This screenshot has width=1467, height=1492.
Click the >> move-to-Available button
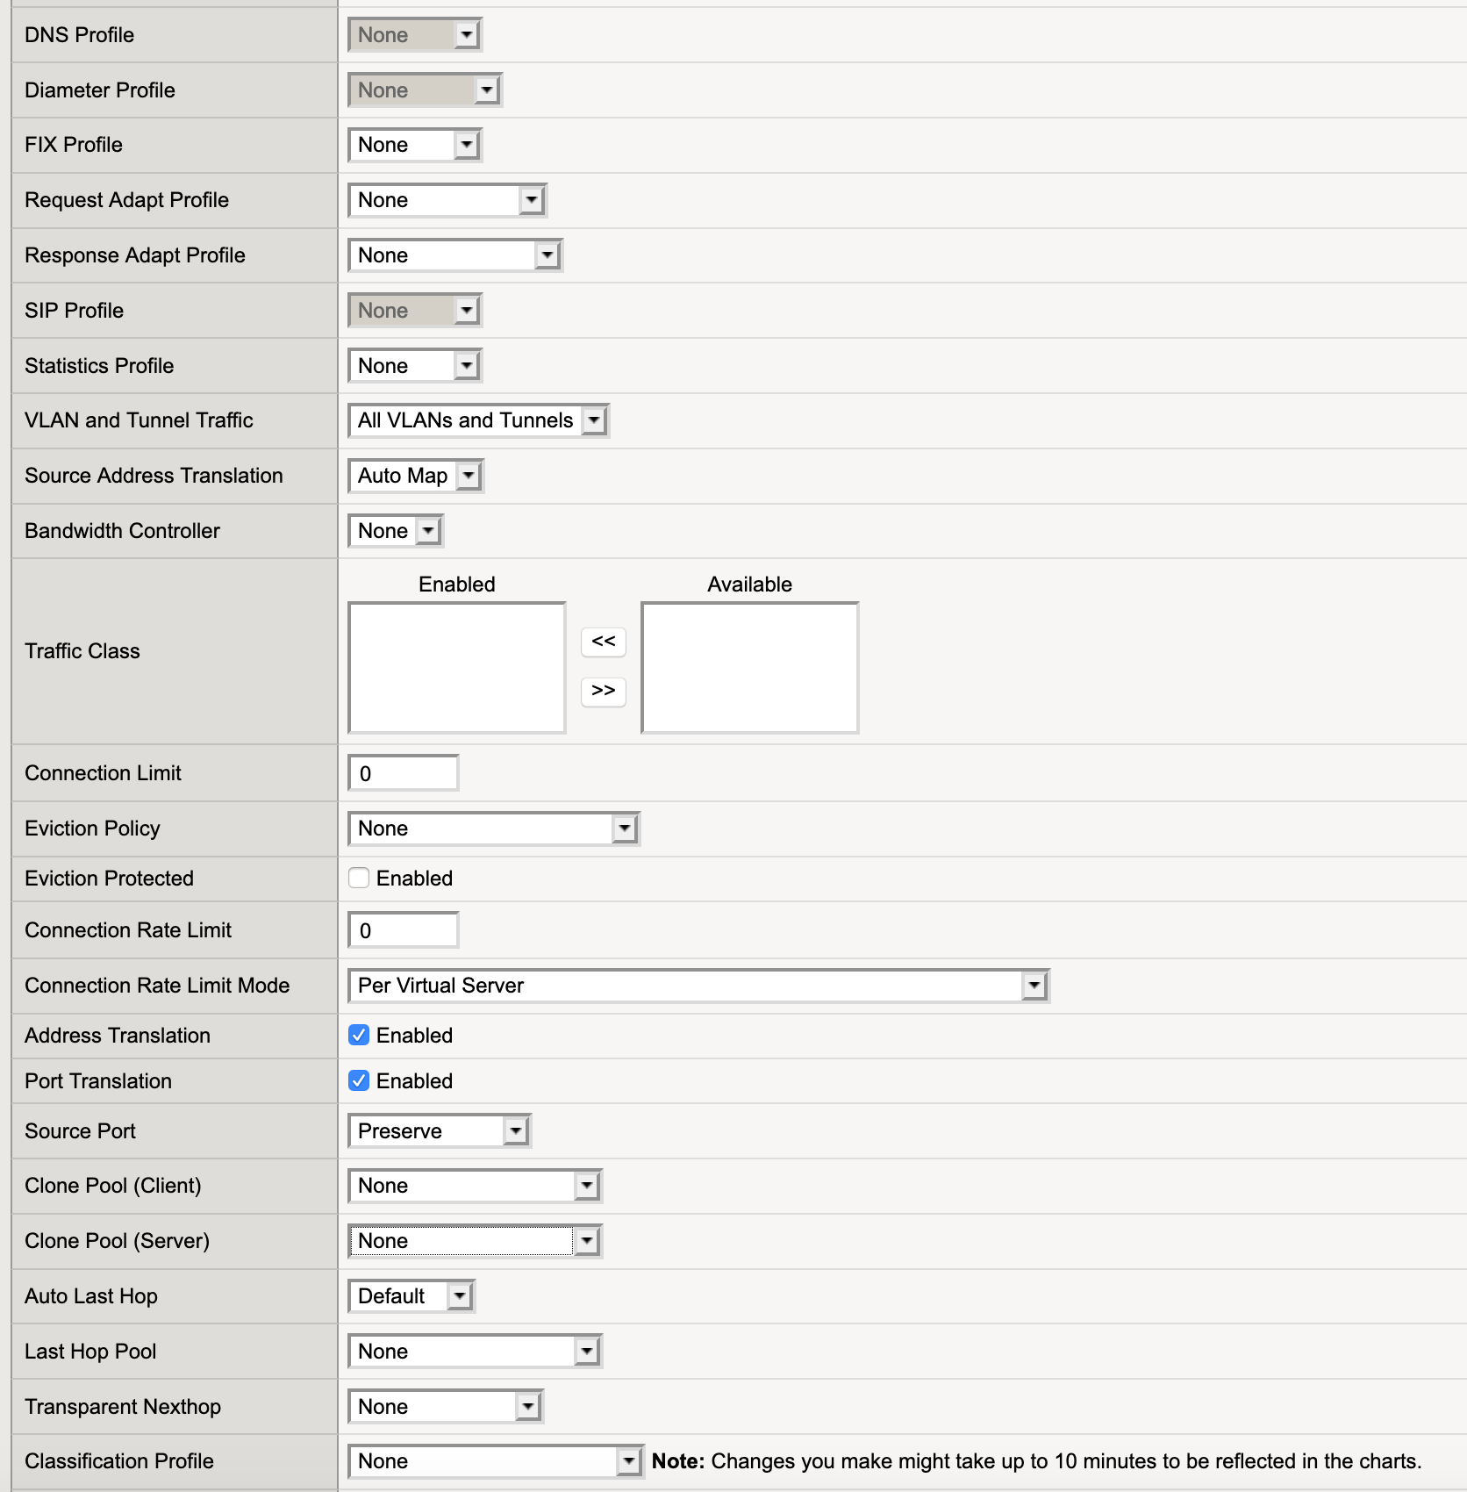pos(604,691)
